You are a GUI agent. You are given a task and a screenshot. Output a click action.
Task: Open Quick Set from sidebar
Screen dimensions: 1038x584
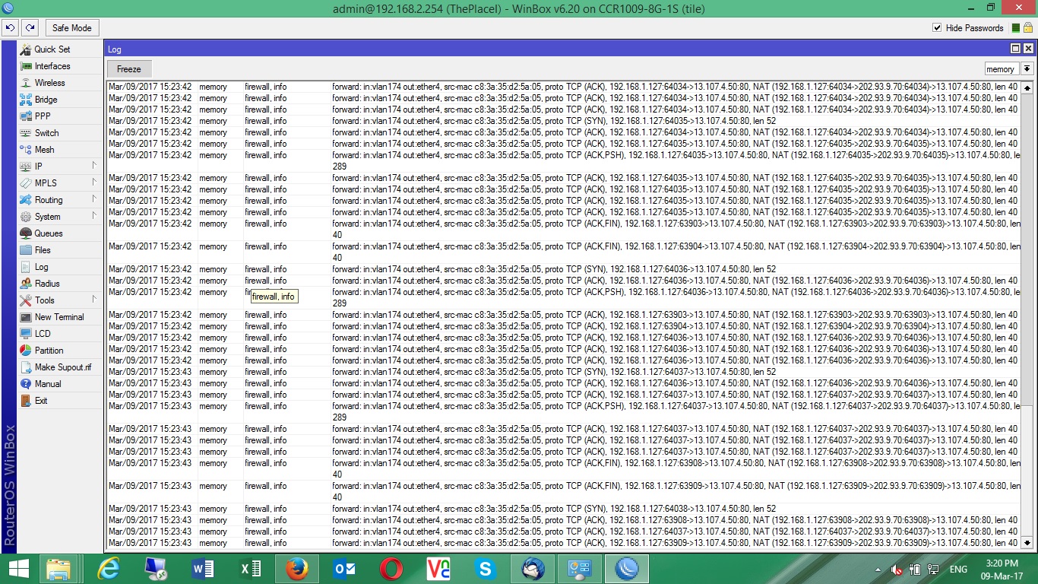click(x=59, y=49)
